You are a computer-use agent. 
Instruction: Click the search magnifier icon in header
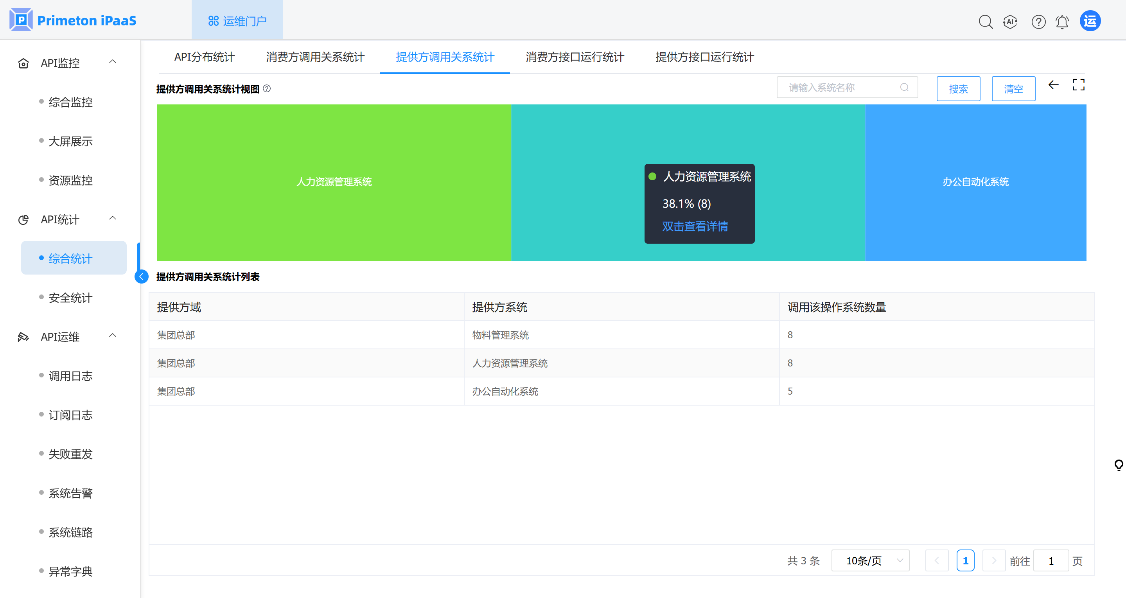coord(985,22)
